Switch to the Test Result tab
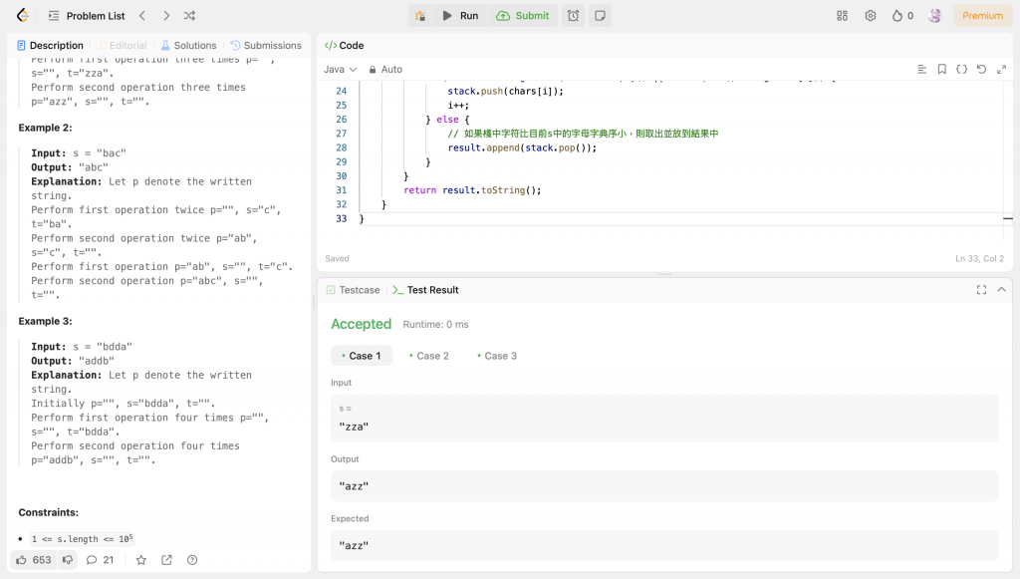 click(x=425, y=290)
